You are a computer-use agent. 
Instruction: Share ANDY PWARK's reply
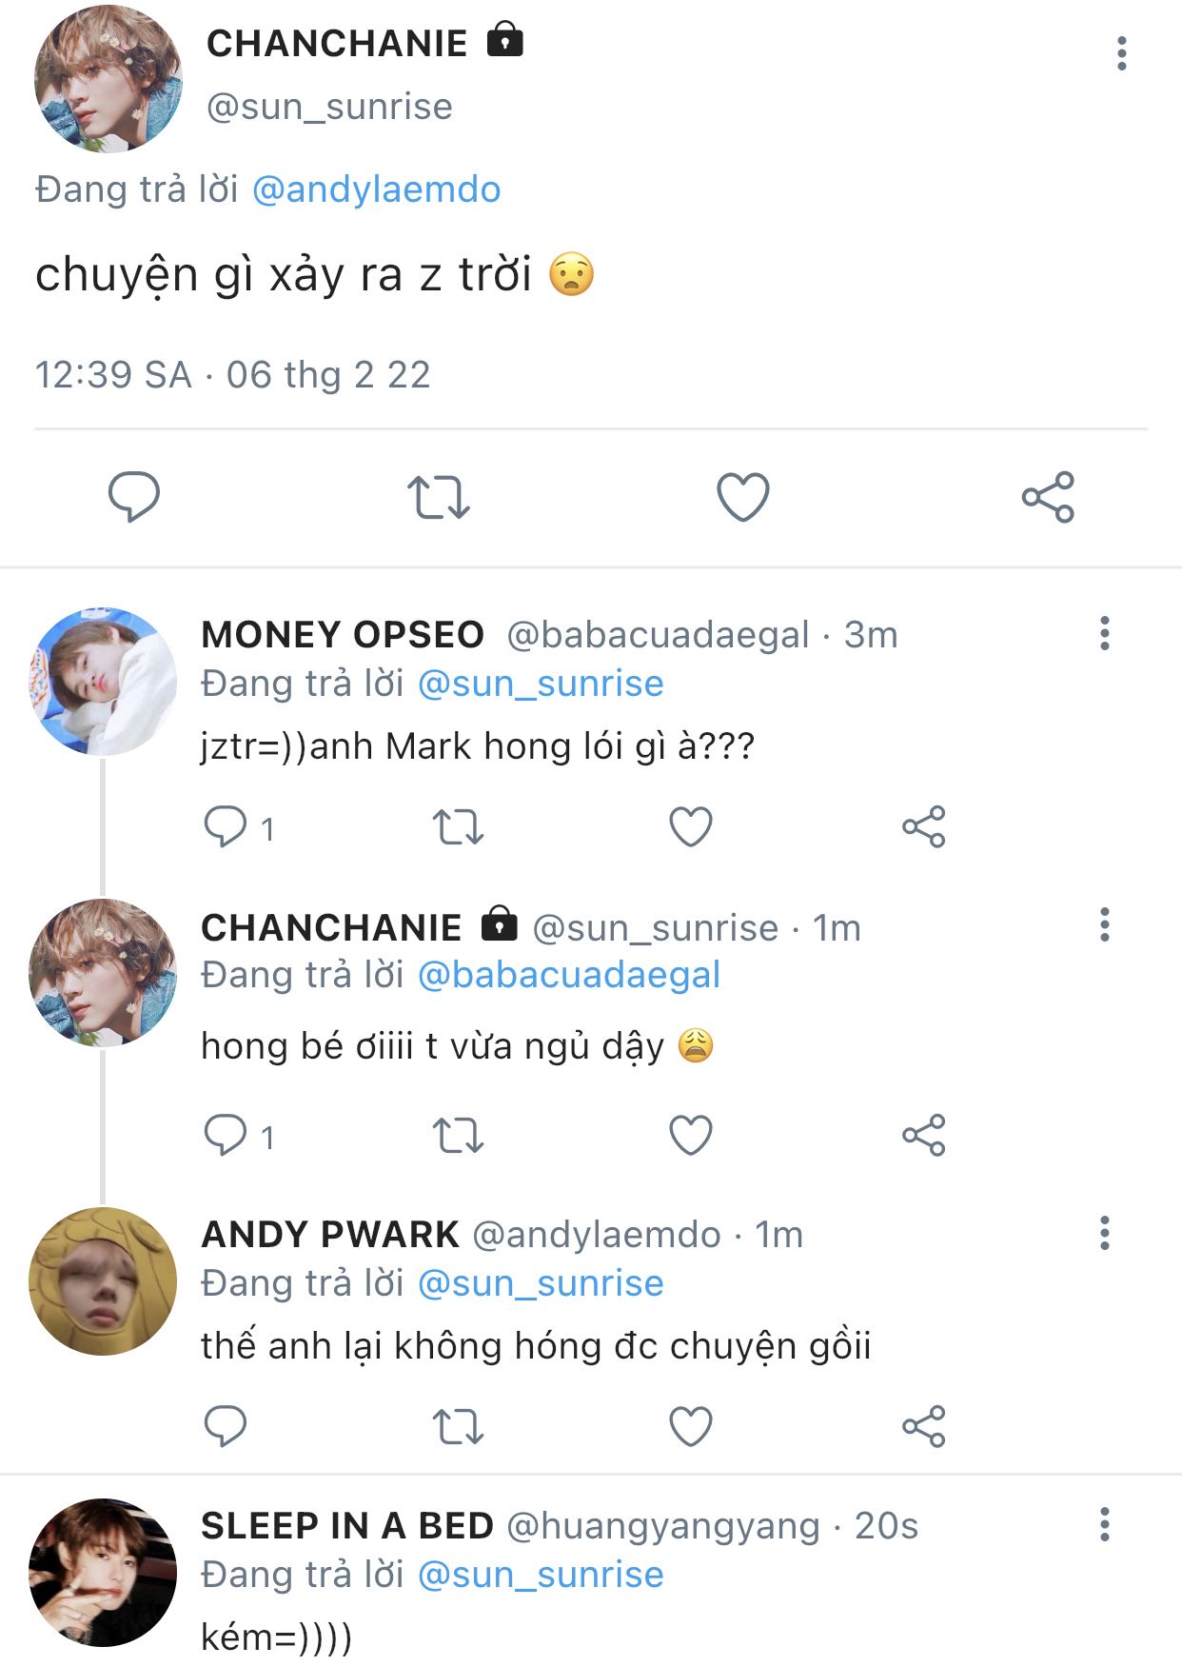[923, 1426]
